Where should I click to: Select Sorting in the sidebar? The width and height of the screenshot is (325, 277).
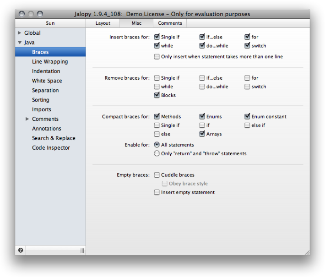(x=41, y=100)
